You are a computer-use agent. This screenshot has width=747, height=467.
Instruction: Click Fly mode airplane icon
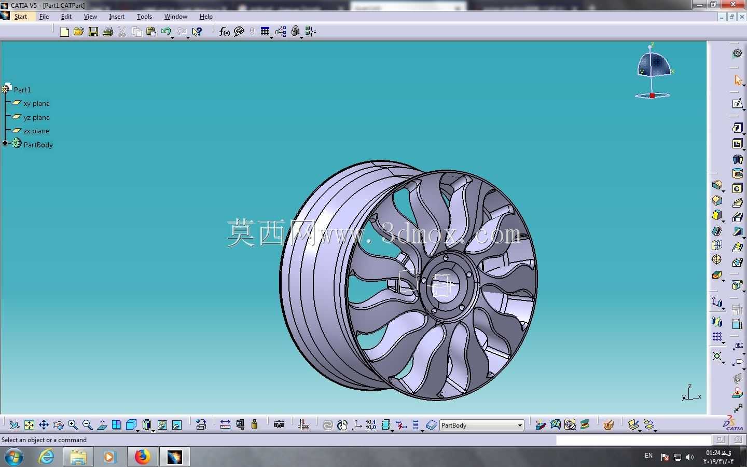[x=15, y=425]
